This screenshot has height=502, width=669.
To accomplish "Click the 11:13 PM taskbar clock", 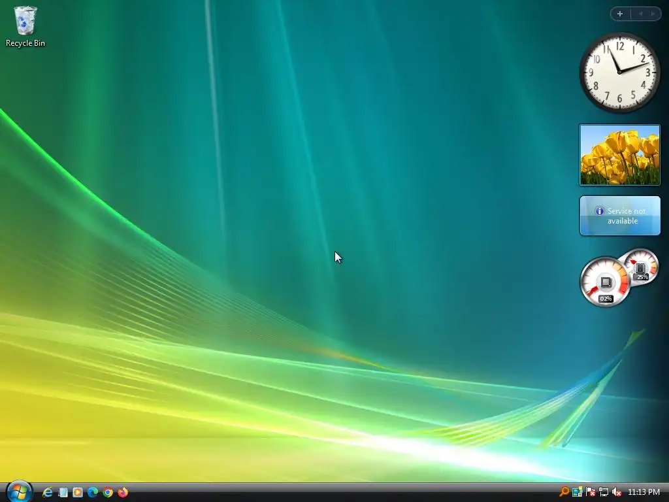I will (x=644, y=492).
